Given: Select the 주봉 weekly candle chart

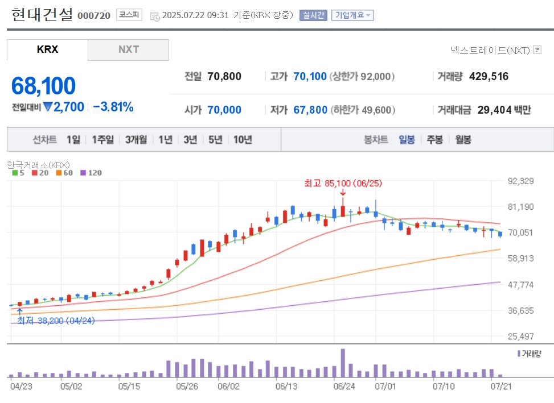Looking at the screenshot, I should [434, 140].
